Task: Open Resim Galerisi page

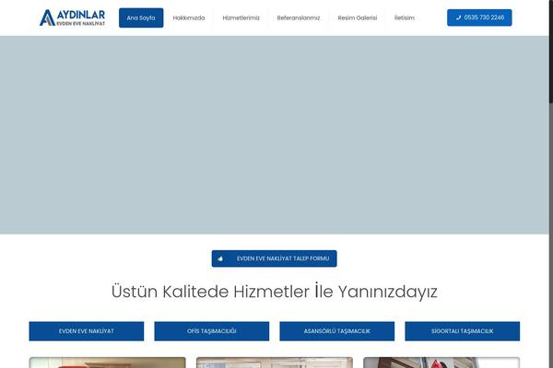Action: point(358,17)
